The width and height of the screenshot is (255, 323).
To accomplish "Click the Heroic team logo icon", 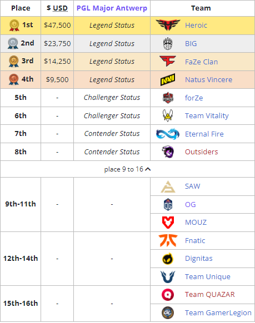I will [168, 25].
